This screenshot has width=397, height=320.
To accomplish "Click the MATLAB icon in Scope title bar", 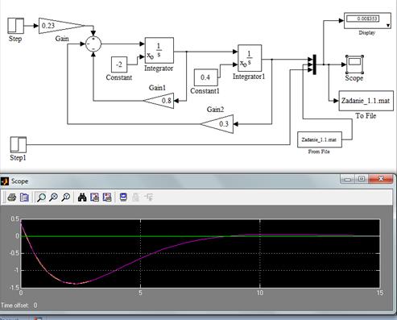I will (5, 181).
